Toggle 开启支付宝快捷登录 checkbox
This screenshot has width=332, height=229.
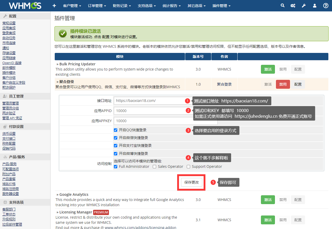tap(116, 145)
